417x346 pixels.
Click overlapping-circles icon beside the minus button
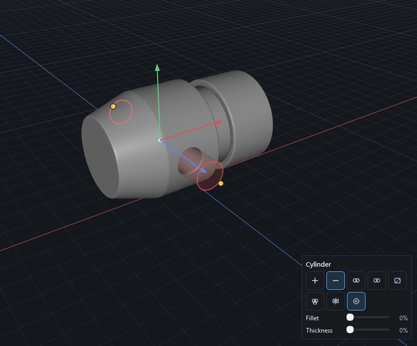click(356, 281)
